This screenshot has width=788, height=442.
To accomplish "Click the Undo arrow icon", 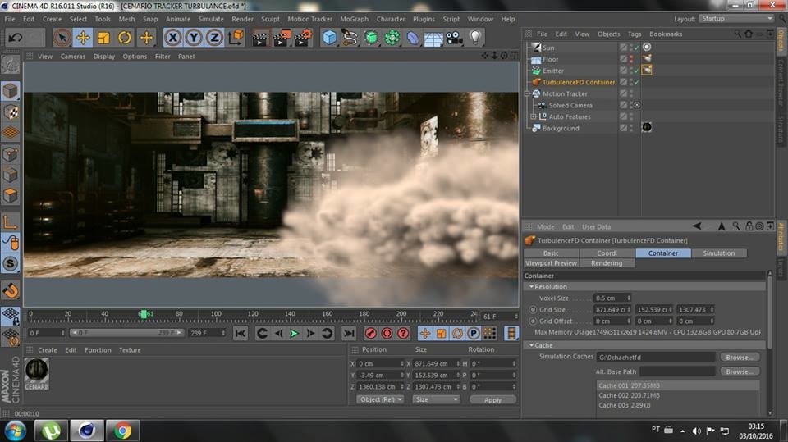I will [x=15, y=38].
